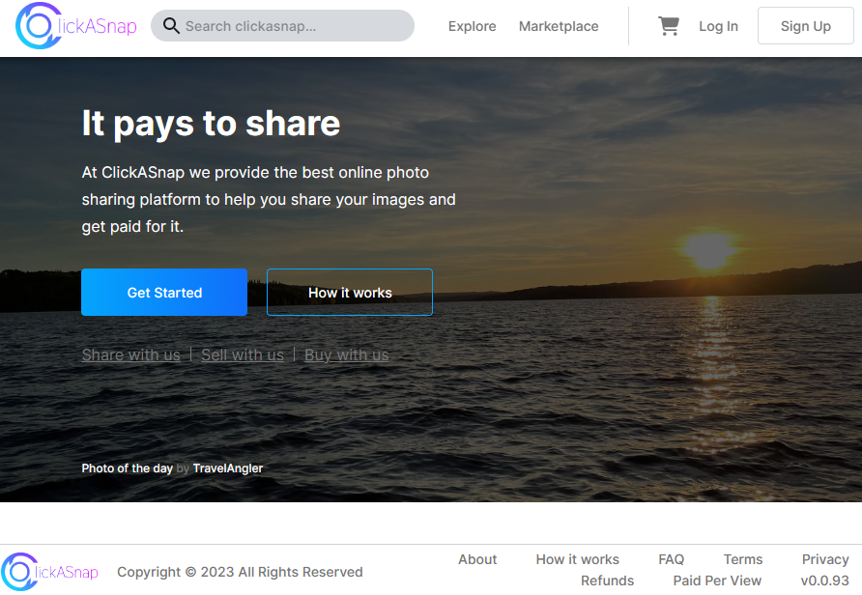Image resolution: width=862 pixels, height=595 pixels.
Task: Open the Privacy footer link
Action: click(825, 559)
